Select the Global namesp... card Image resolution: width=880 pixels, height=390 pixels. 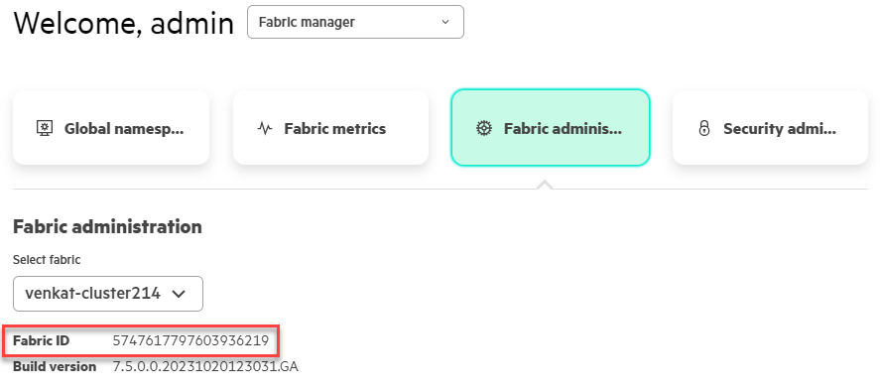pyautogui.click(x=111, y=128)
